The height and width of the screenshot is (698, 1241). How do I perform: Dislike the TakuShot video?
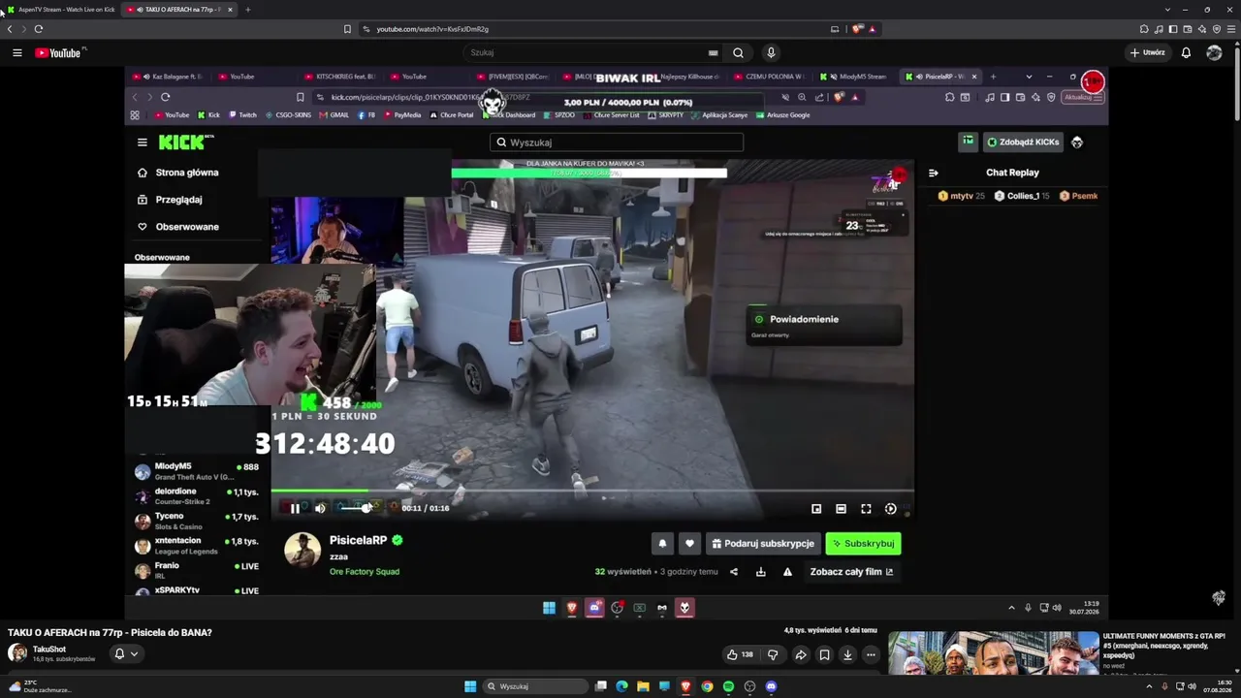click(x=773, y=654)
